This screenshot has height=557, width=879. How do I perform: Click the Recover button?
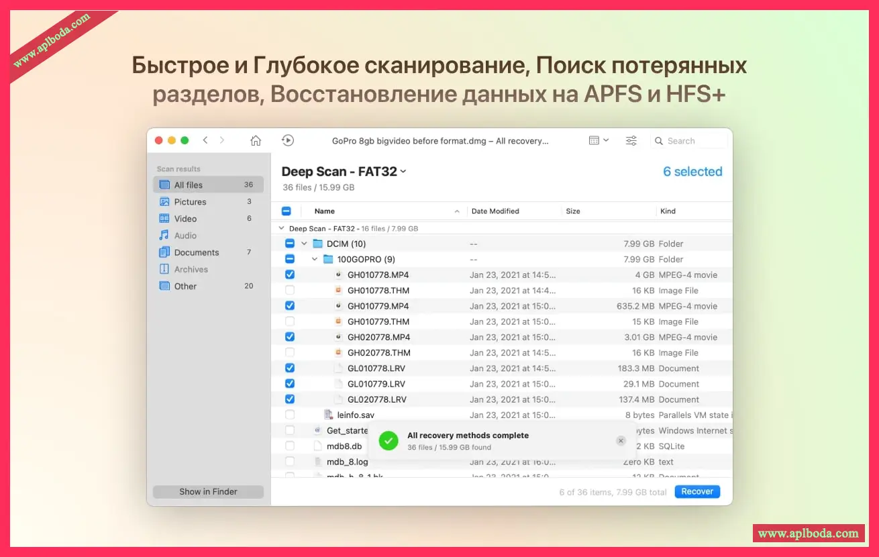coord(696,491)
